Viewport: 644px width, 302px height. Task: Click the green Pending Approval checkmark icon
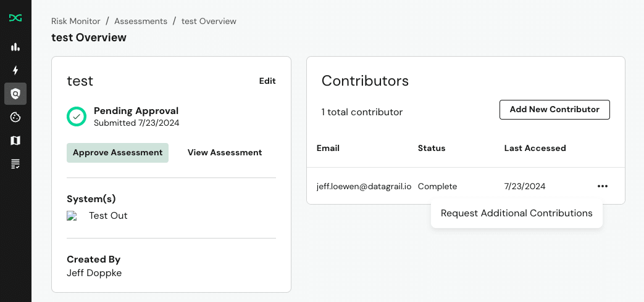click(77, 116)
